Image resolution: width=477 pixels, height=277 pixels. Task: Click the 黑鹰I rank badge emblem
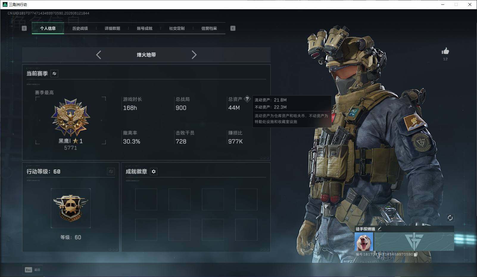pos(71,118)
